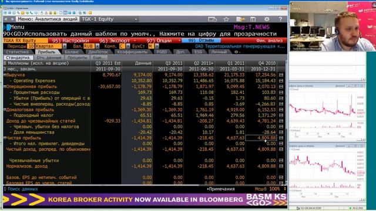
Task: Open chart icon for Базов. EPS до нетипич. событий row
Action: coord(281,178)
